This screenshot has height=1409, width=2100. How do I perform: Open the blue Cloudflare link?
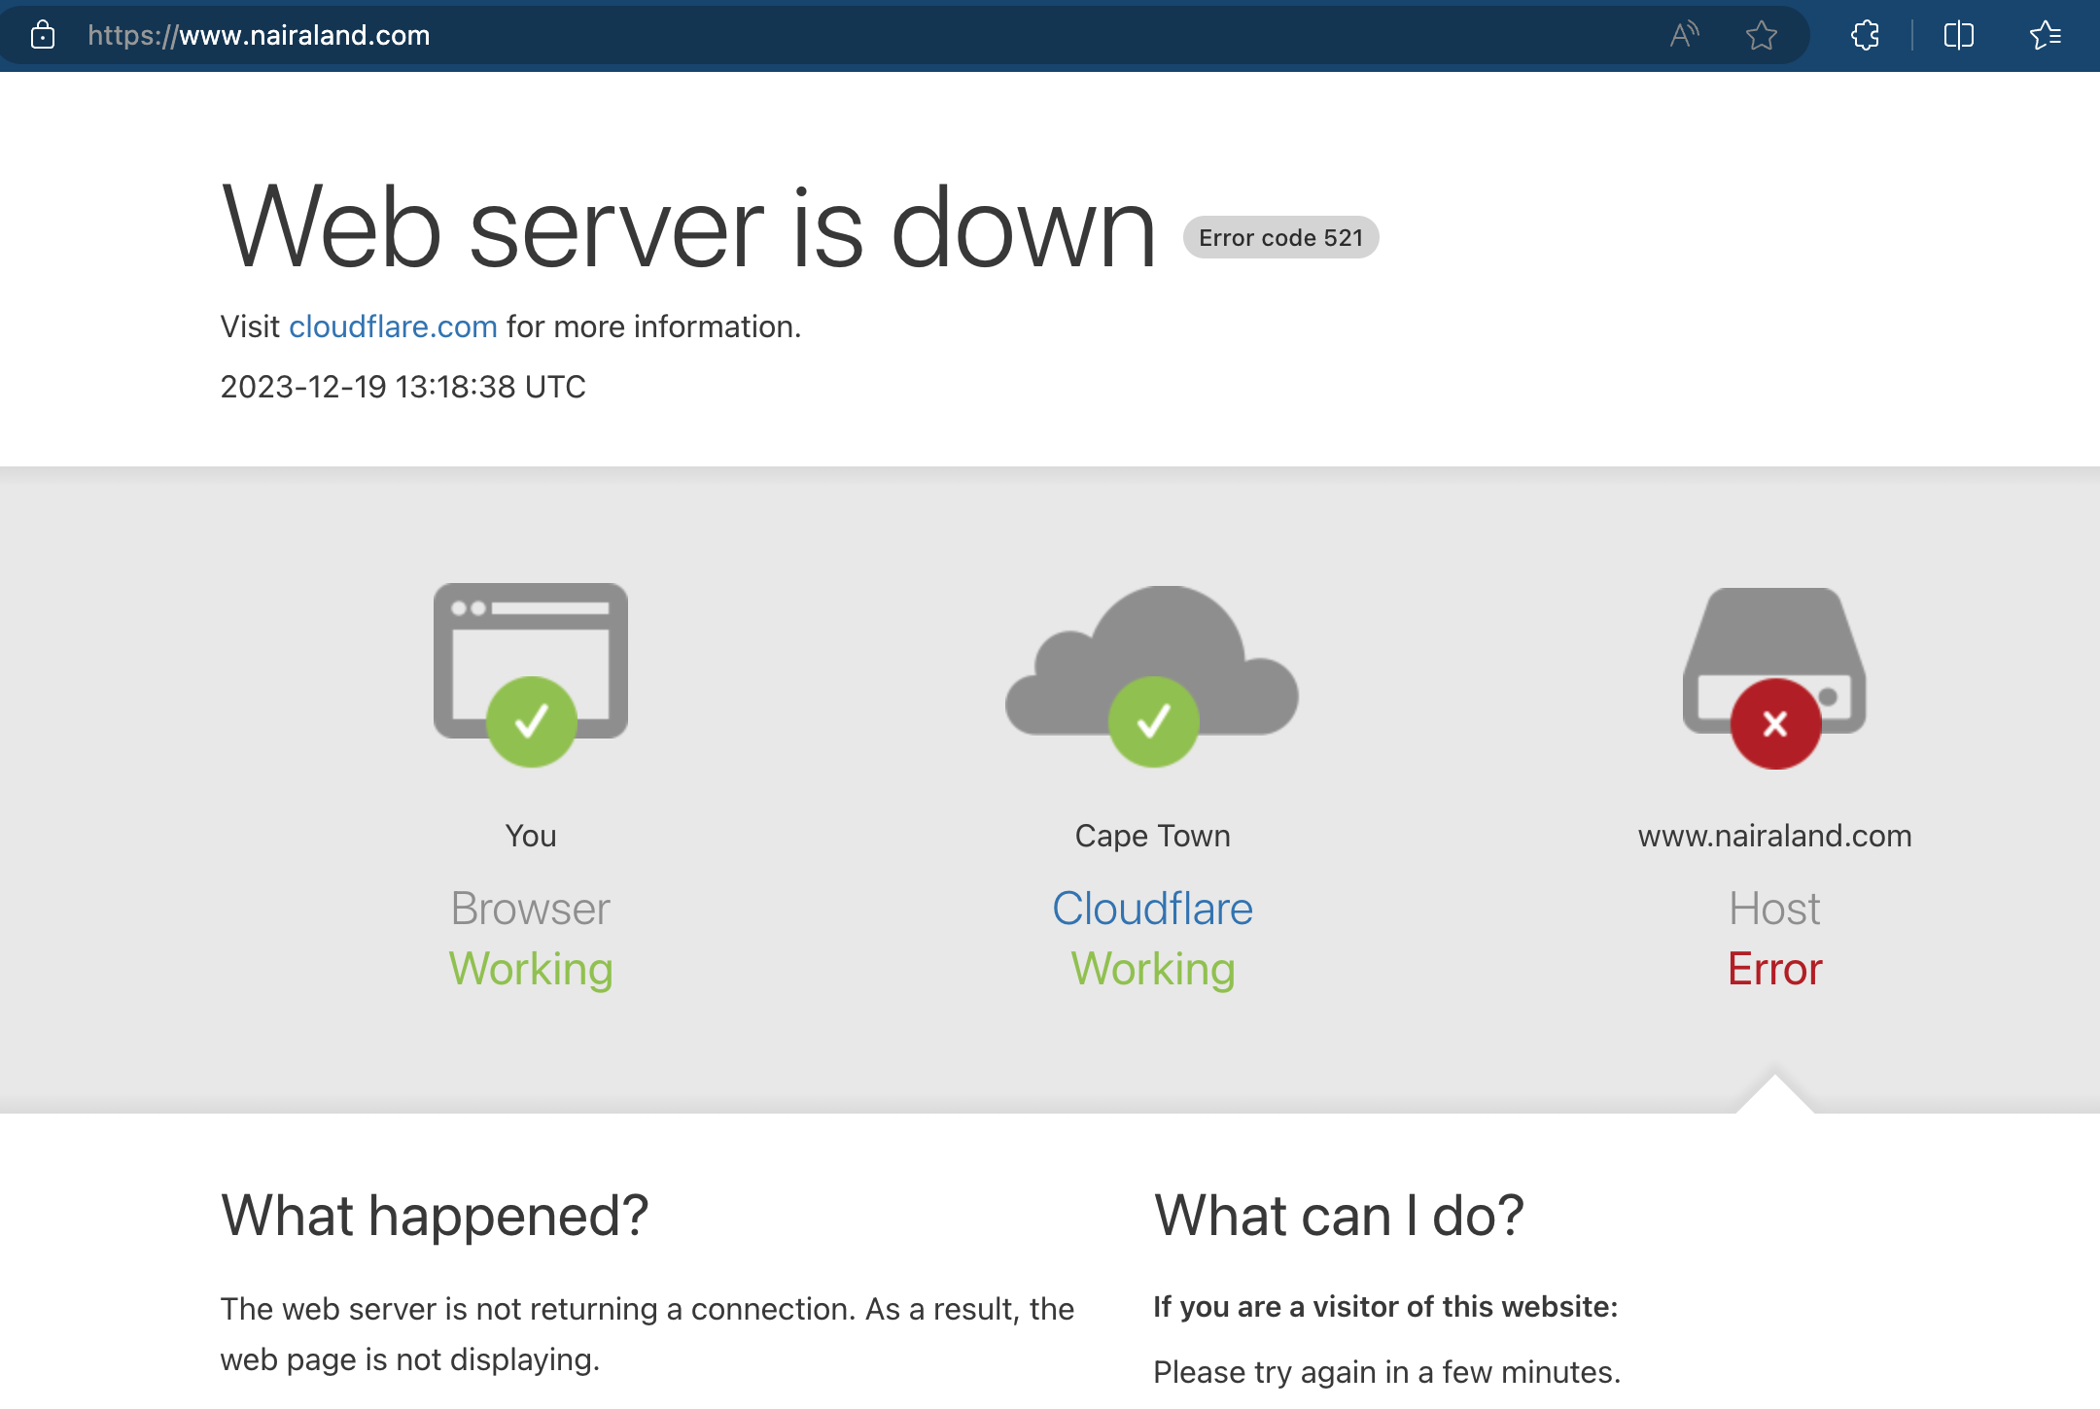click(1152, 909)
